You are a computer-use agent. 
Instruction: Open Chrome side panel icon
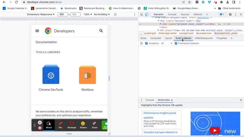234,2
